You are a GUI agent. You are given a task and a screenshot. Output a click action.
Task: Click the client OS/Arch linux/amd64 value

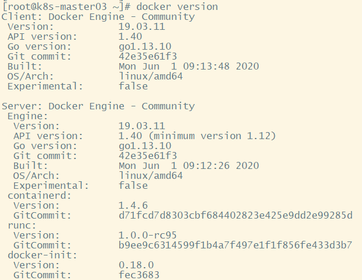[x=150, y=76]
